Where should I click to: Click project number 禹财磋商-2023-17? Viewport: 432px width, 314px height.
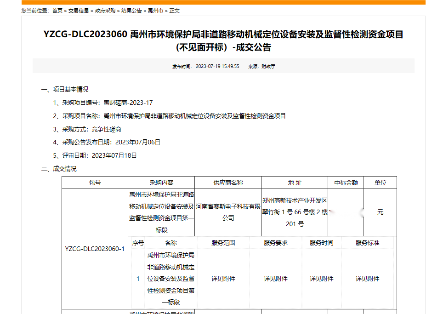point(128,103)
